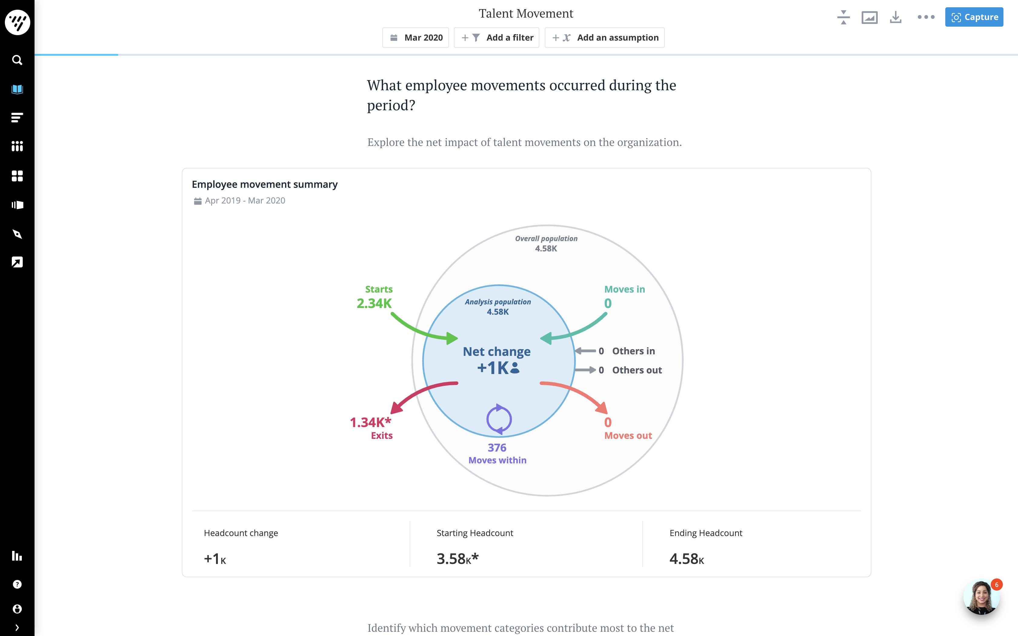Open the Mar 2020 date picker
Image resolution: width=1018 pixels, height=636 pixels.
(416, 38)
